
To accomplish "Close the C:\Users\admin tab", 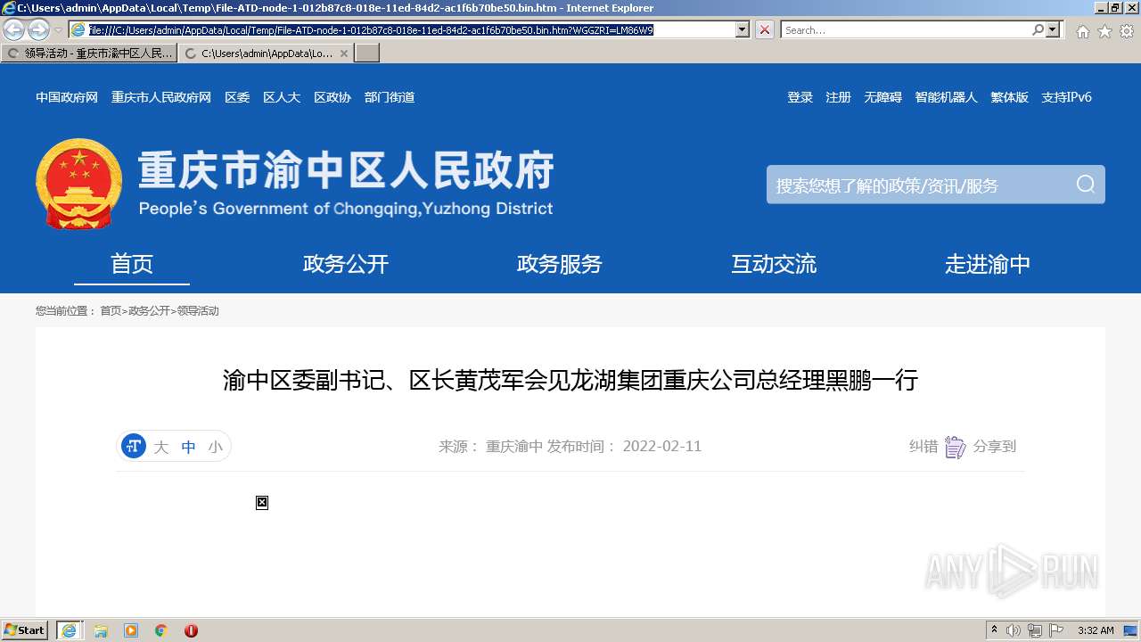I will pos(344,53).
